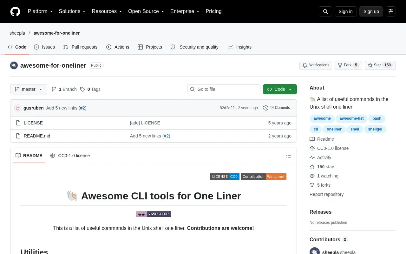
Task: Click the awesome sunglasses badge
Action: click(154, 214)
